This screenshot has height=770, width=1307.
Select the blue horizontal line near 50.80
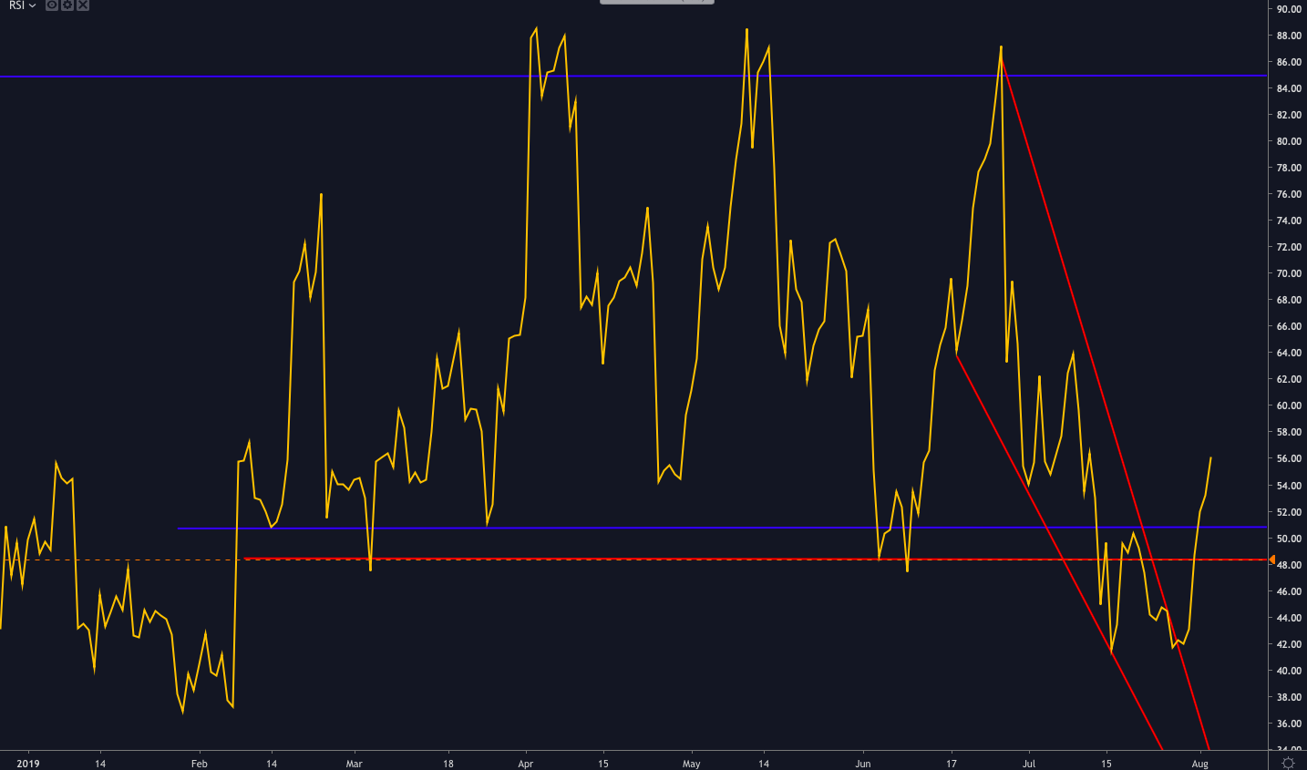tap(720, 528)
